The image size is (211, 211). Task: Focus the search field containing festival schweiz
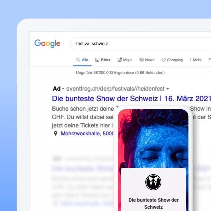(140, 44)
